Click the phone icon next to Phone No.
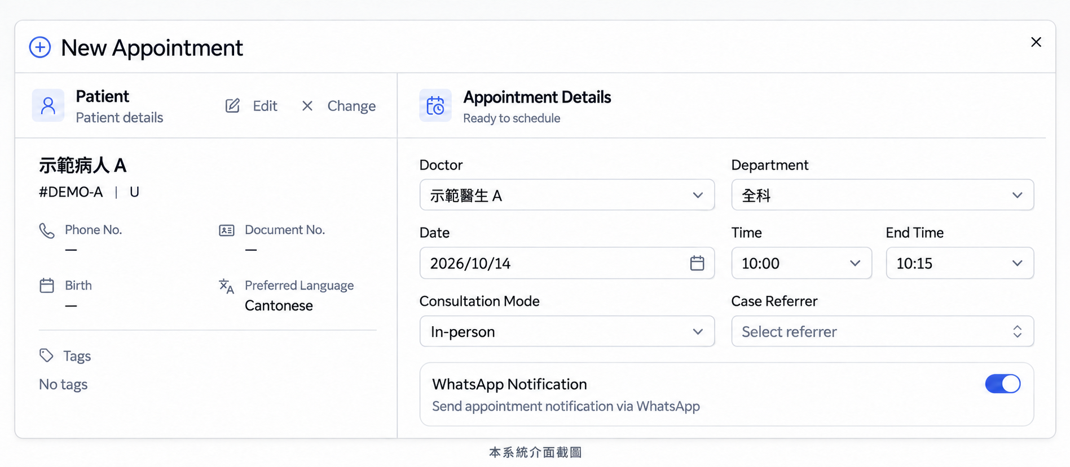Screen dimensions: 1070x467 point(47,230)
